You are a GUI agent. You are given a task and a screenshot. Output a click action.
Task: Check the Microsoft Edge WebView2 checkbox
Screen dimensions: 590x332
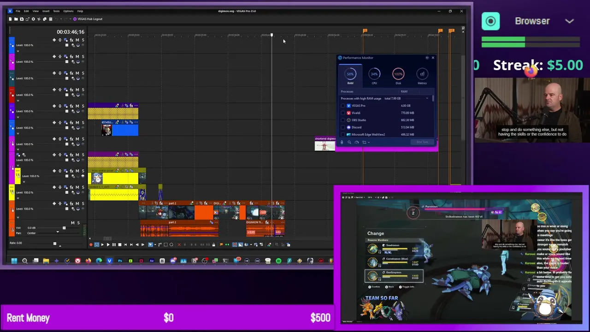tap(343, 135)
